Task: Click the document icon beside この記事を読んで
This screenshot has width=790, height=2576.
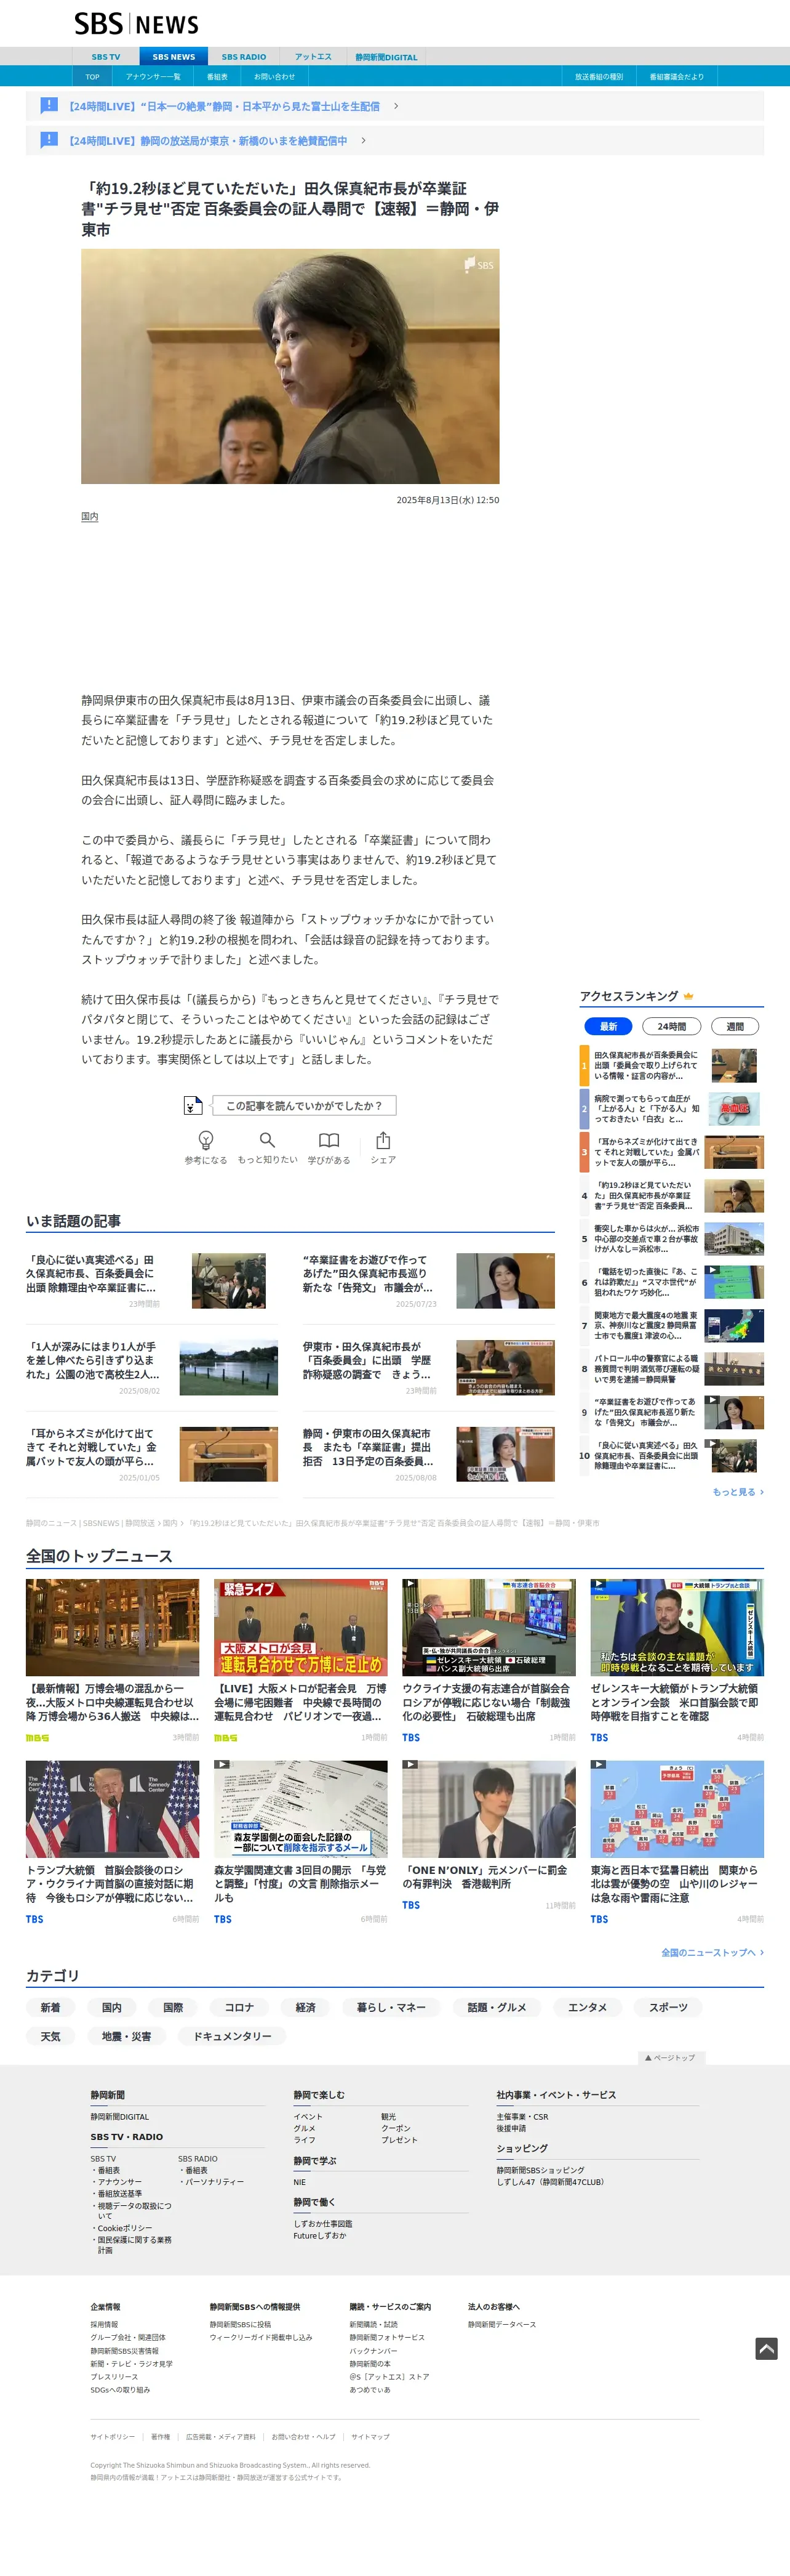Action: (x=194, y=1105)
